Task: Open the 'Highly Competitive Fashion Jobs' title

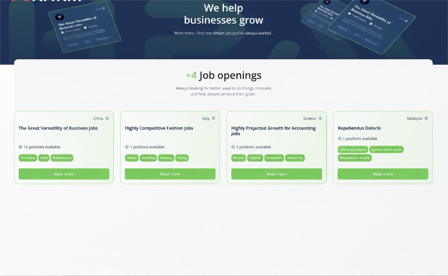Action: [159, 128]
